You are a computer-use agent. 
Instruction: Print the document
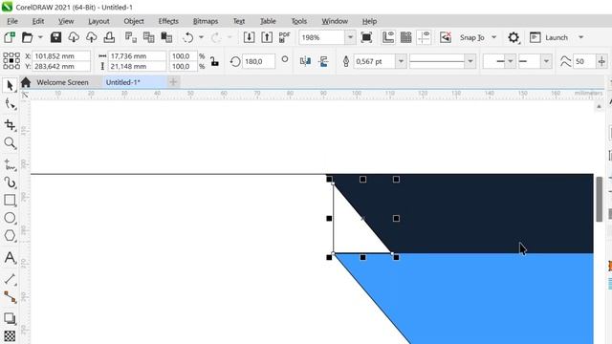point(109,37)
